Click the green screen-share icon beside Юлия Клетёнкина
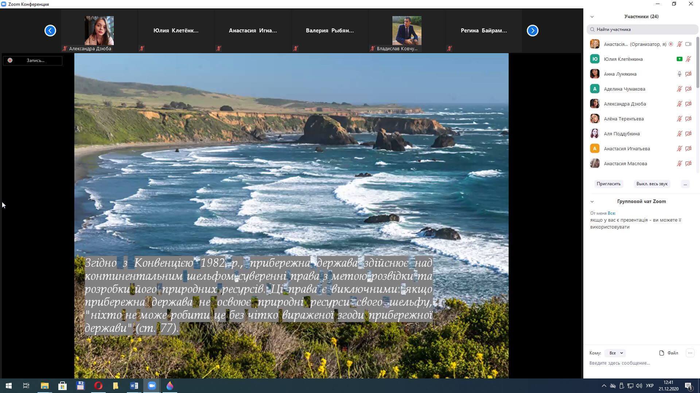This screenshot has width=700, height=393. (x=679, y=59)
